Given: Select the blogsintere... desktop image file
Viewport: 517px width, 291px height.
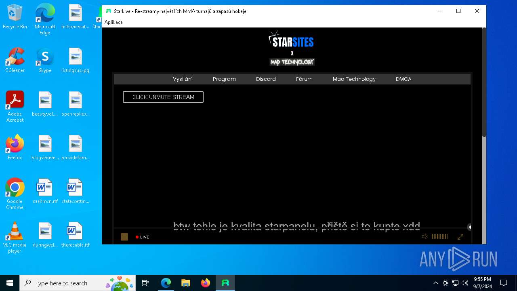Looking at the screenshot, I should [x=45, y=148].
